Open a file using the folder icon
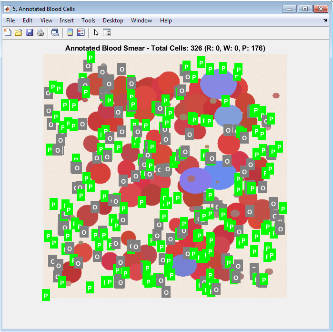 click(19, 32)
